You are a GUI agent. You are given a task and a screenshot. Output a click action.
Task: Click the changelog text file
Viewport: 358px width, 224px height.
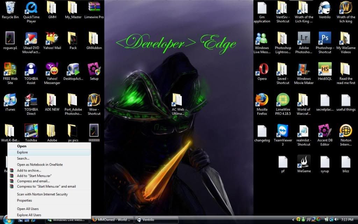[262, 131]
